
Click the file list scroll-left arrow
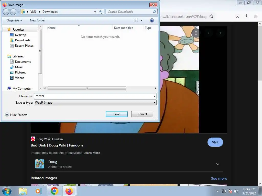pos(45,88)
